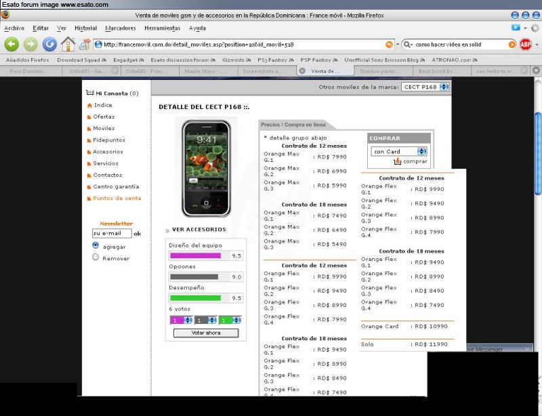
Task: Click the green Desempeño rating bar
Action: pos(196,298)
